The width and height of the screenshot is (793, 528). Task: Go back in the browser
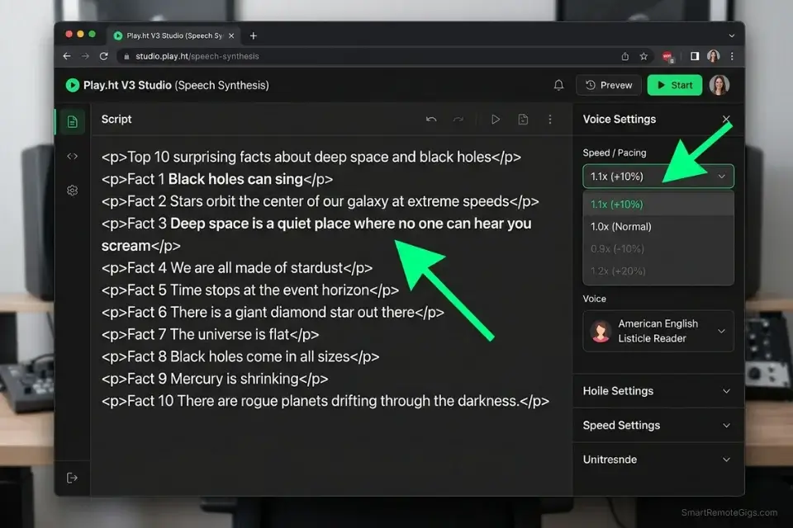[x=67, y=56]
